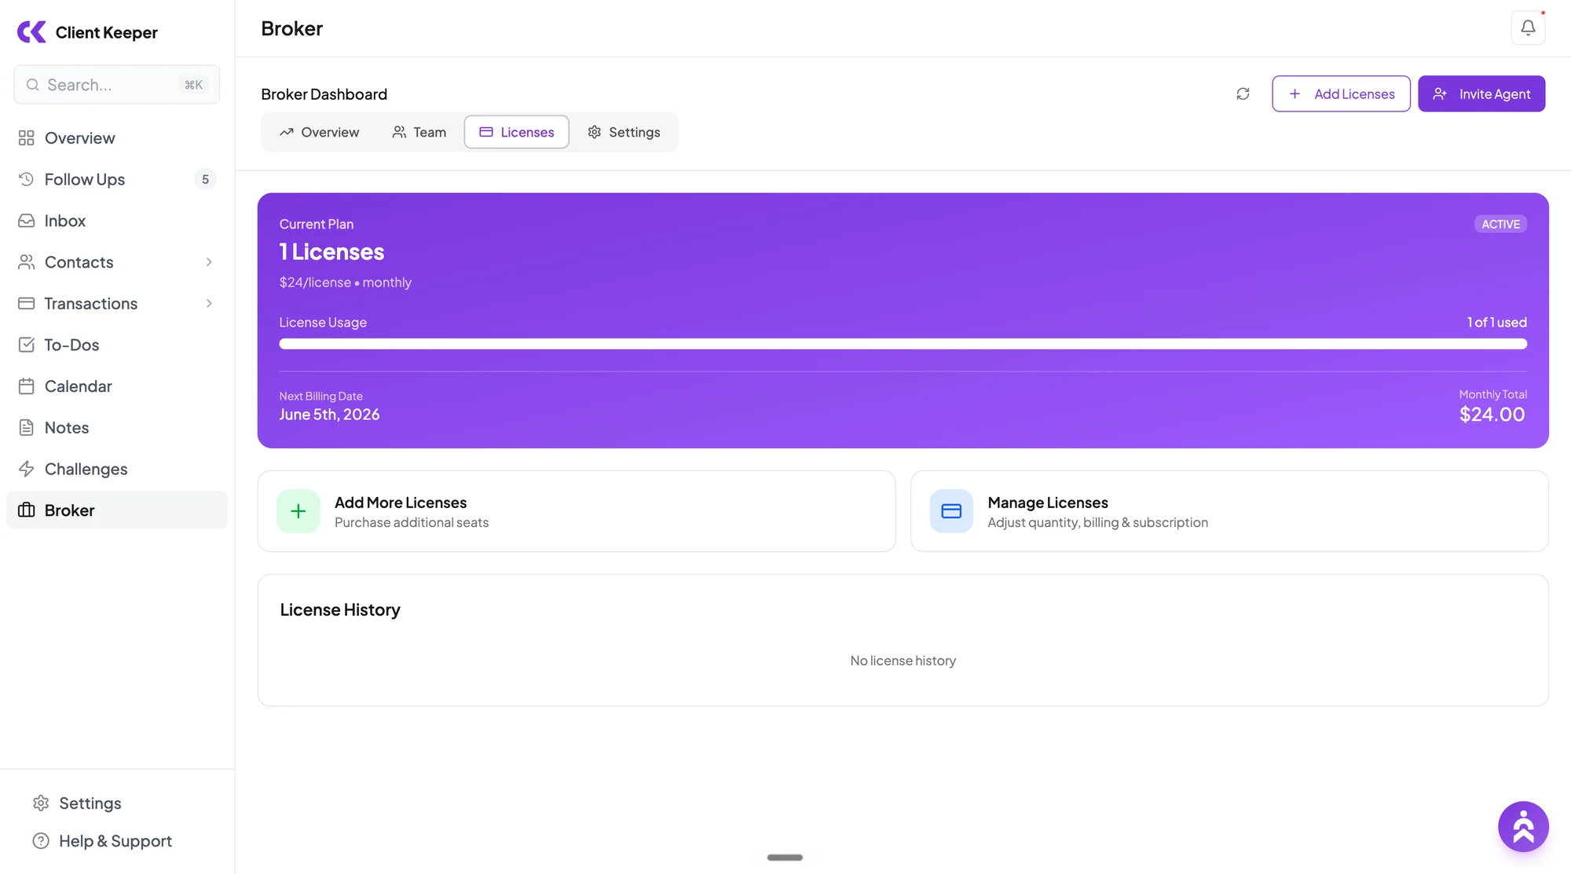Open sidebar Settings link
Screen dimensions: 1571x874
coord(77,803)
